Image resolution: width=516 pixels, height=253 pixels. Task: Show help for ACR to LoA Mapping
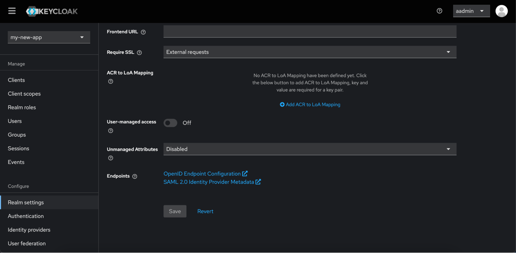coord(110,81)
